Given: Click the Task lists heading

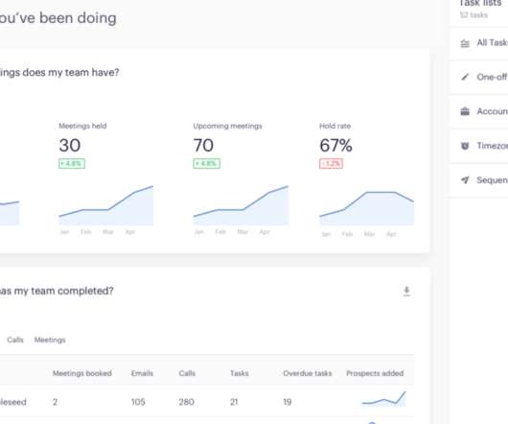Looking at the screenshot, I should coord(480,3).
